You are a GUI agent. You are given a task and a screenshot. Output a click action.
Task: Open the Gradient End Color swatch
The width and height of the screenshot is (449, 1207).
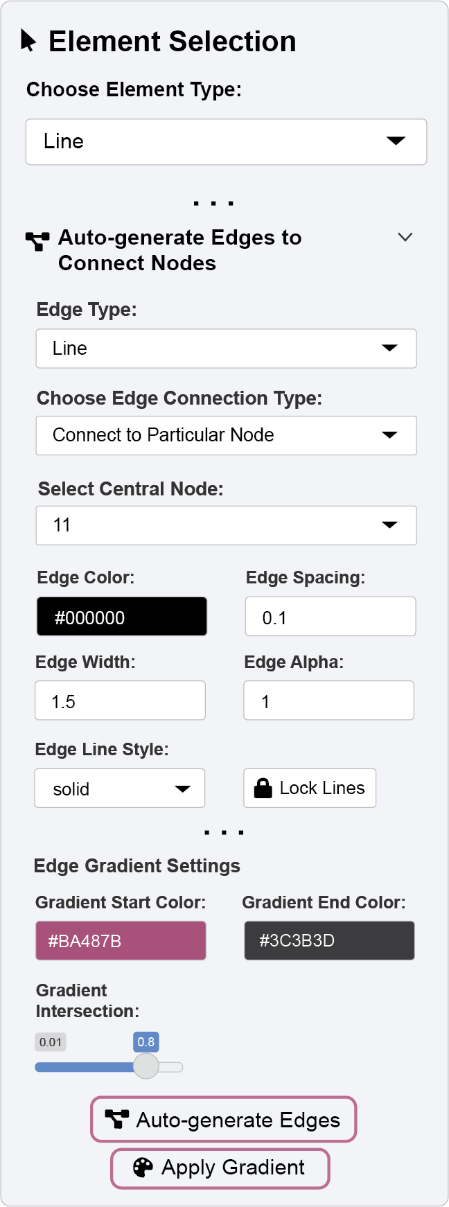click(329, 940)
